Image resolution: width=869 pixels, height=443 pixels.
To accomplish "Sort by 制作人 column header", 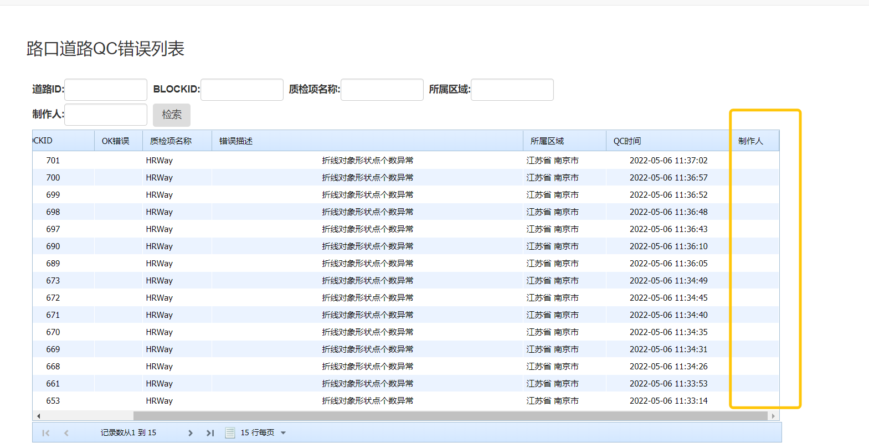I will point(755,141).
